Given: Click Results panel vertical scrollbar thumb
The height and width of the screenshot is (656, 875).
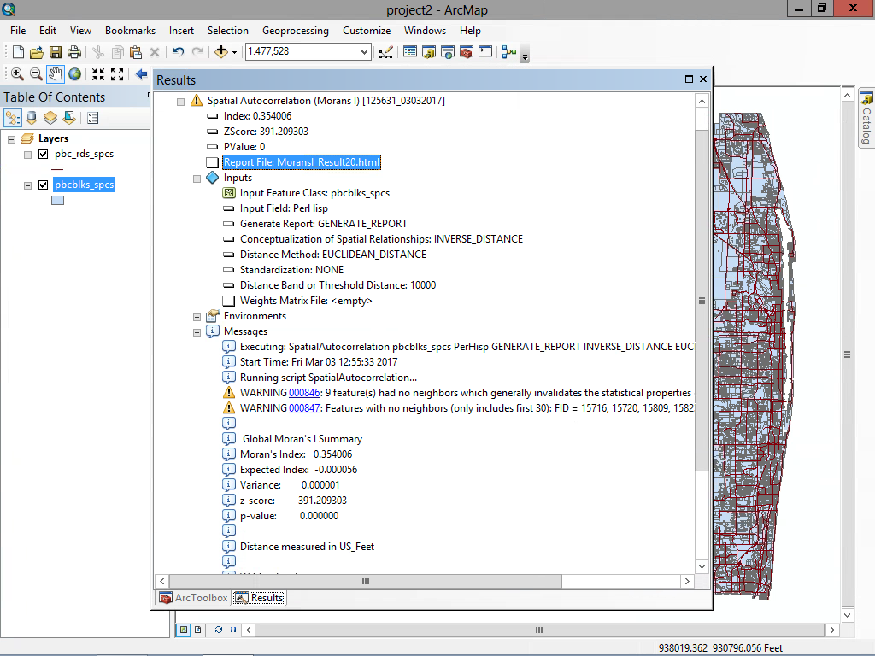Looking at the screenshot, I should coord(702,301).
